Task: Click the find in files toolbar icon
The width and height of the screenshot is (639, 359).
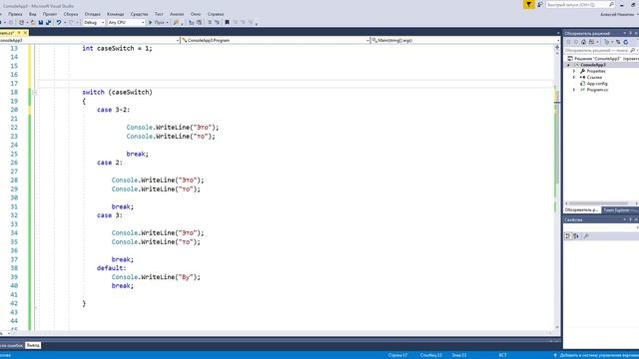Action: (176, 22)
